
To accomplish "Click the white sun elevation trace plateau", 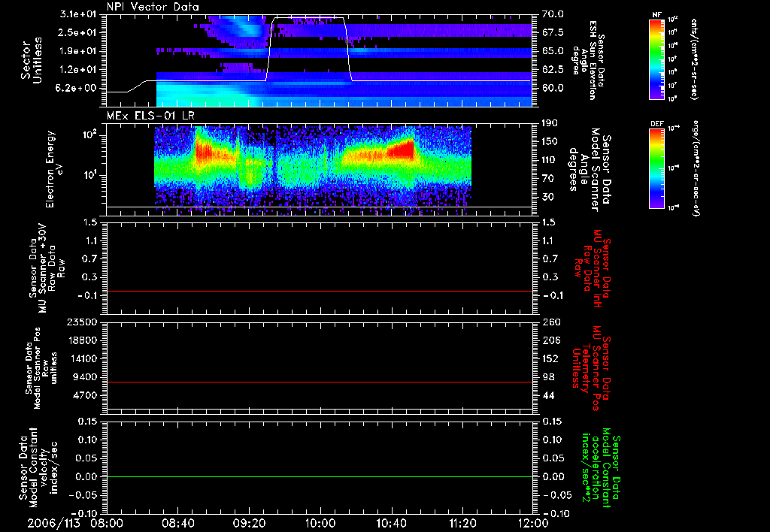I will click(308, 18).
